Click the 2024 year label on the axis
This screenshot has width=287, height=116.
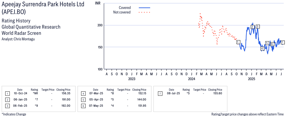pyautogui.click(x=191, y=79)
